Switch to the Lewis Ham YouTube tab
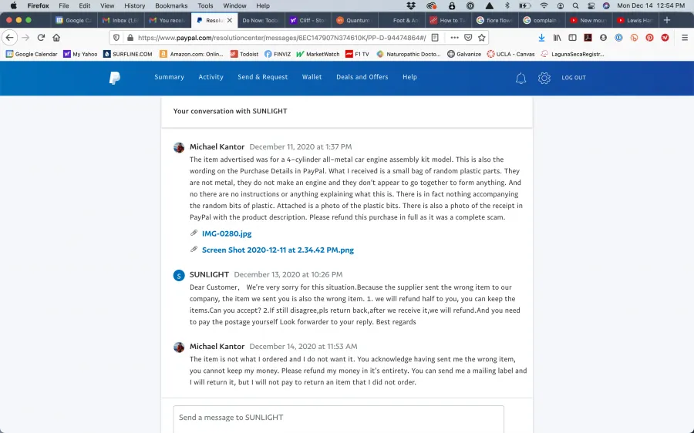694x433 pixels. (x=635, y=20)
